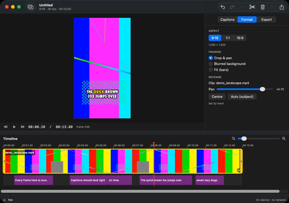Choose the 9:16 aspect ratio
This screenshot has width=289, height=203.
[215, 38]
